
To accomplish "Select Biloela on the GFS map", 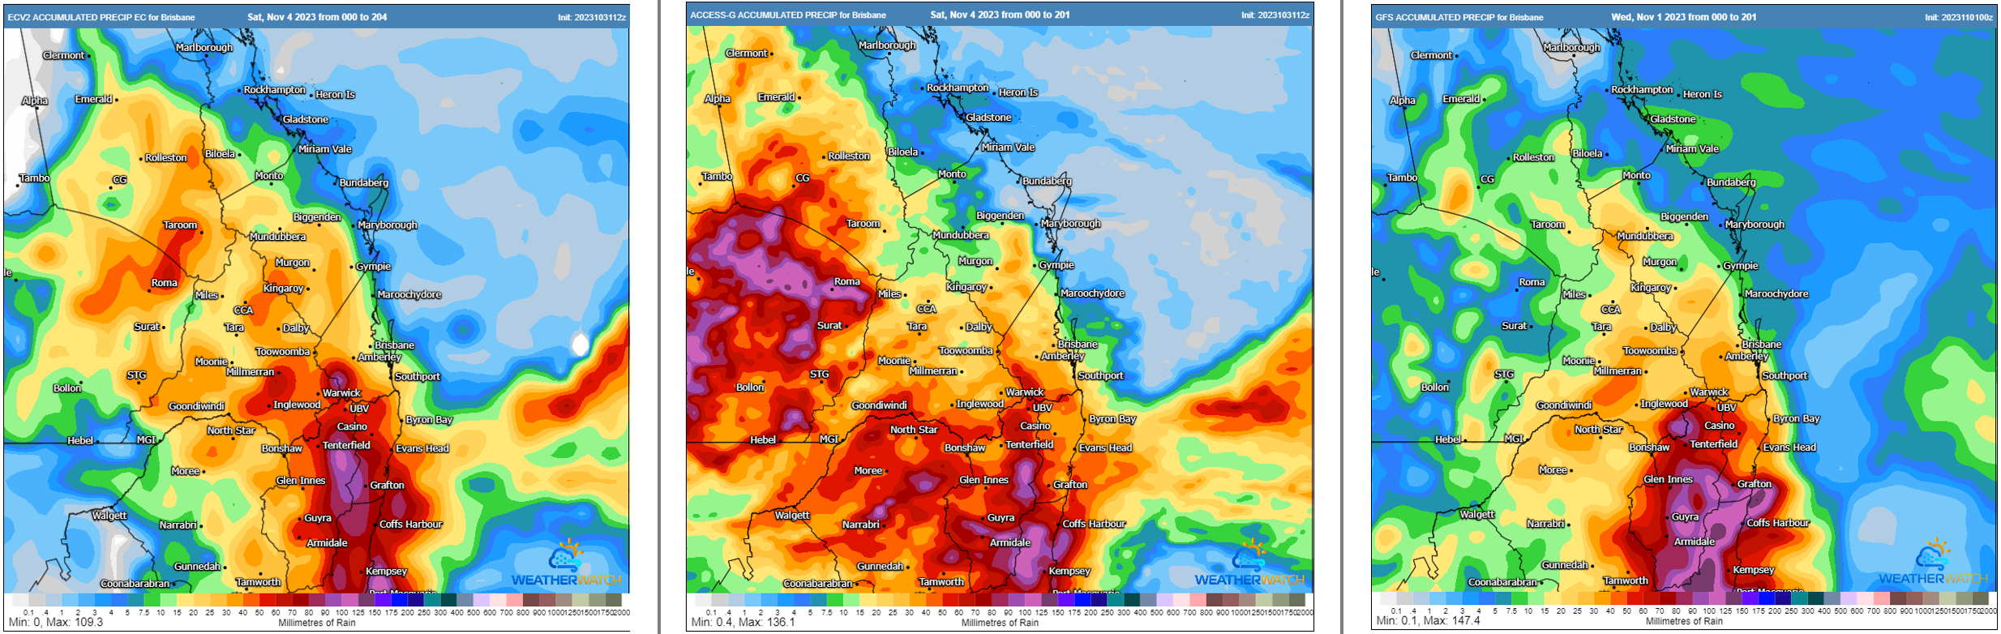I will click(1588, 154).
